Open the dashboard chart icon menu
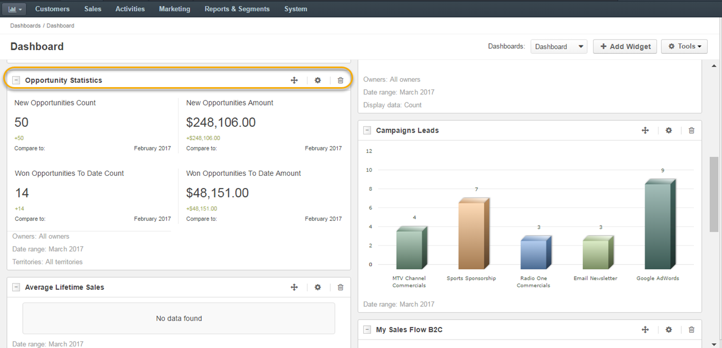 click(15, 9)
